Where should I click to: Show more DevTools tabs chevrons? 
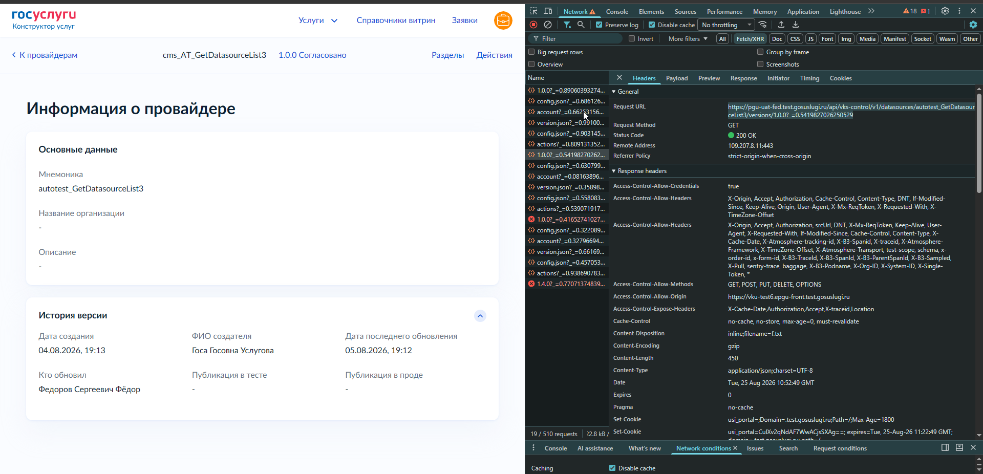tap(871, 11)
